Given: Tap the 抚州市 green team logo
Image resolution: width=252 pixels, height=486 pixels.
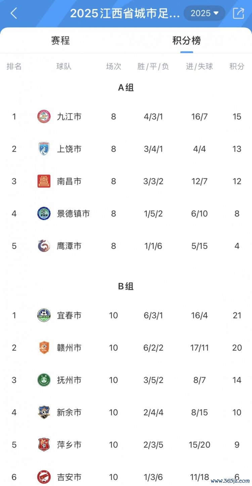Looking at the screenshot, I should 44,380.
